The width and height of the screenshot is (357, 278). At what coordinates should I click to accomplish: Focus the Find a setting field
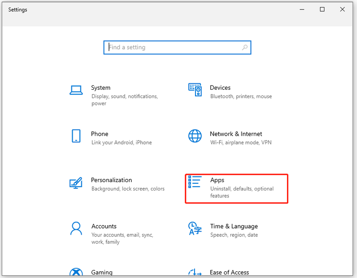[177, 47]
